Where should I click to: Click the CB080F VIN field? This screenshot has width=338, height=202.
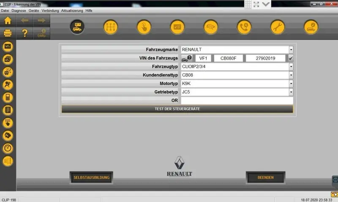coord(228,58)
